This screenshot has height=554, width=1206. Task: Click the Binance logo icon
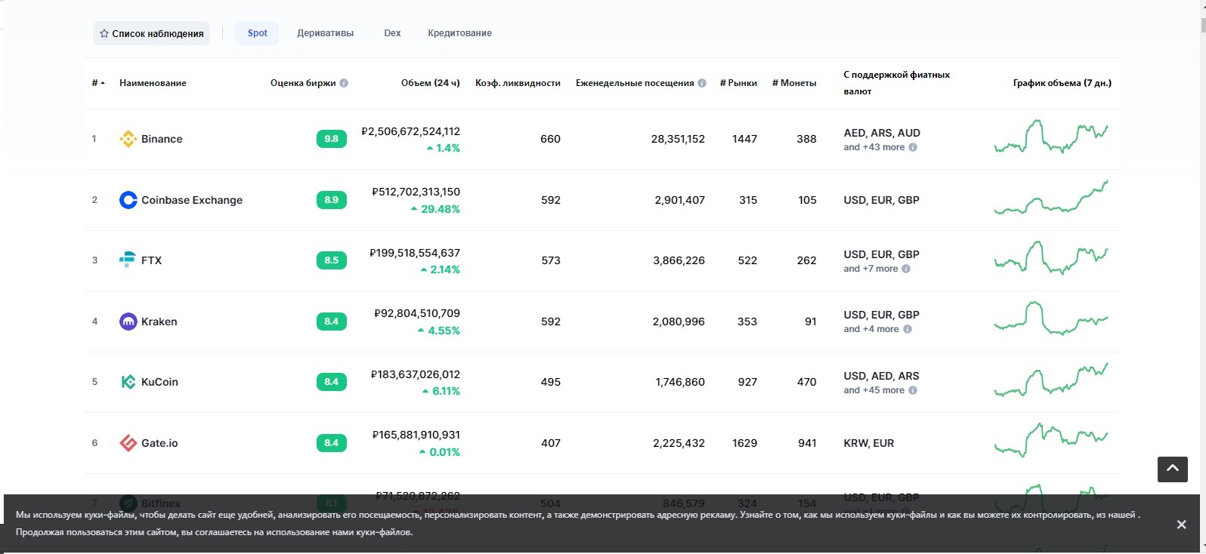[128, 139]
